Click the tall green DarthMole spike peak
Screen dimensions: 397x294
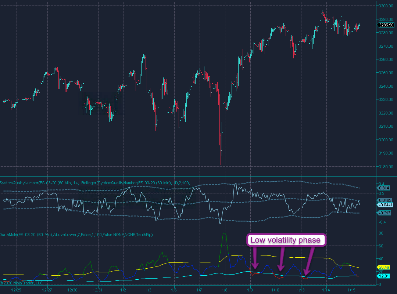click(225, 234)
